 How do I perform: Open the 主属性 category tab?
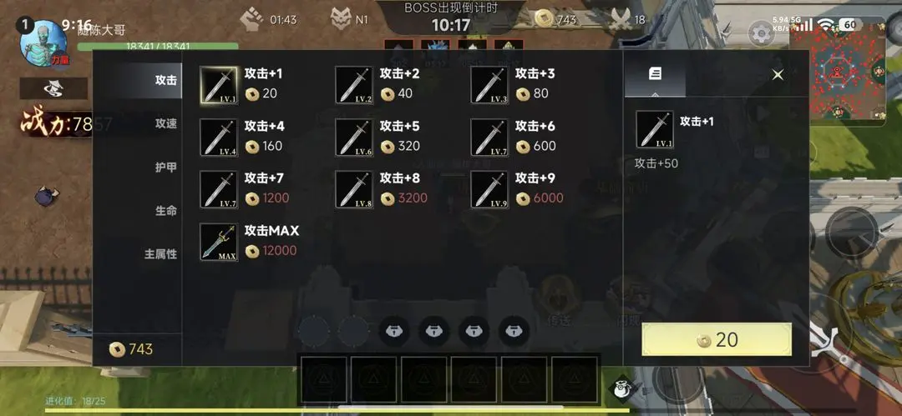click(160, 254)
